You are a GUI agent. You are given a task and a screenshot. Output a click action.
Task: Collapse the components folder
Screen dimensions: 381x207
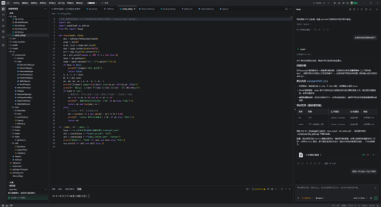pos(20,55)
